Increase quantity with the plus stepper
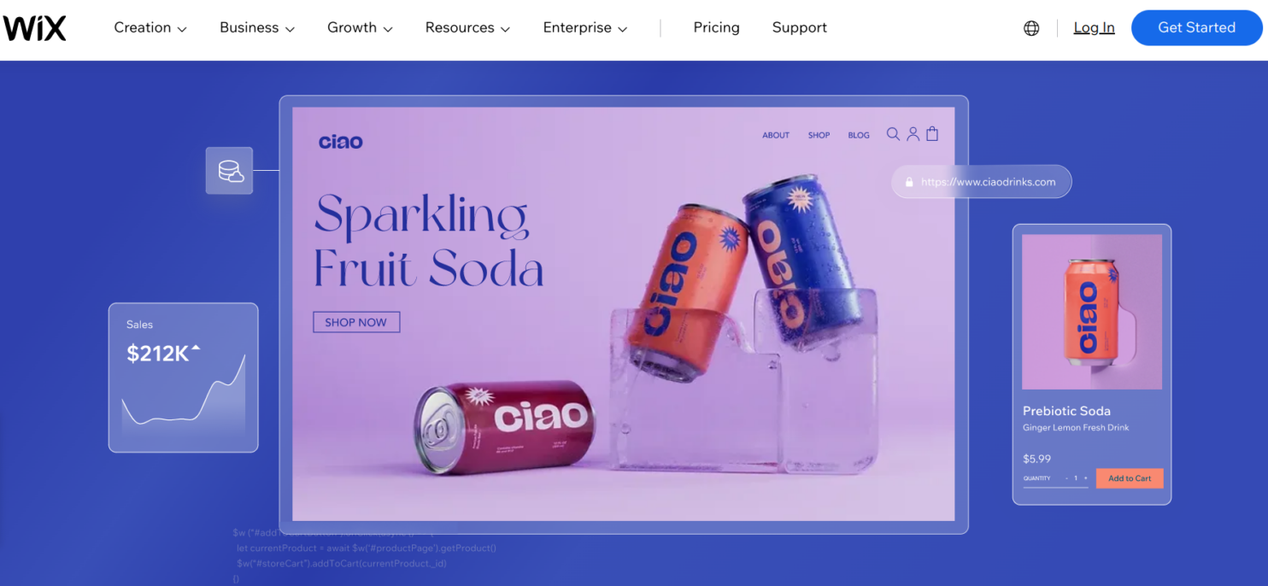Image resolution: width=1268 pixels, height=586 pixels. coord(1085,478)
